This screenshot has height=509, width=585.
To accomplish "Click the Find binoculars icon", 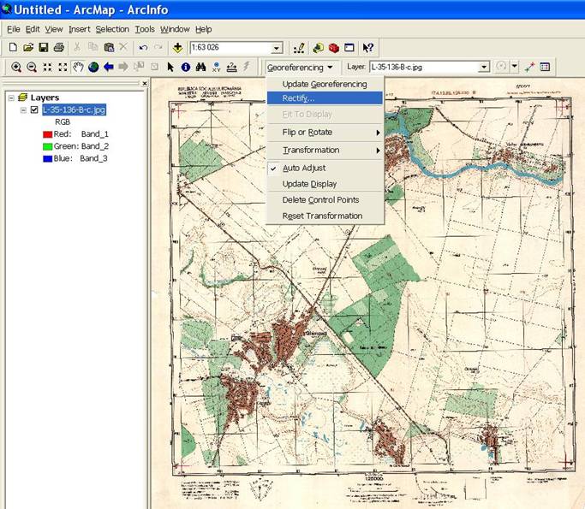I will (200, 67).
